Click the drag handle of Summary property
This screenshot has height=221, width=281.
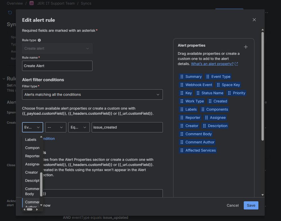pos(182,77)
